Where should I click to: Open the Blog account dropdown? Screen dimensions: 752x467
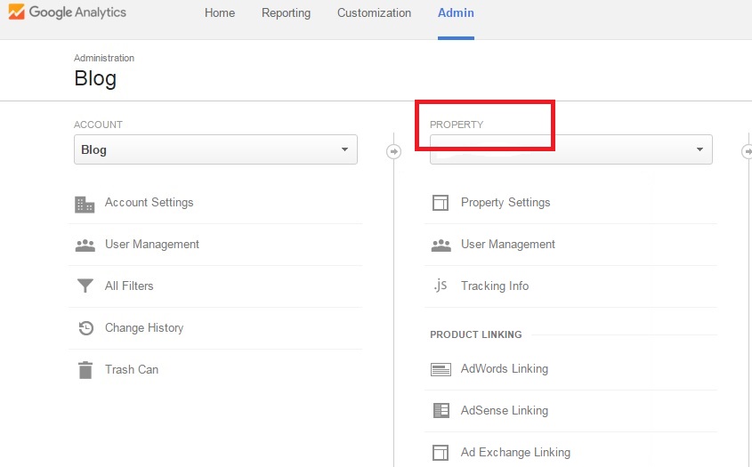point(215,149)
